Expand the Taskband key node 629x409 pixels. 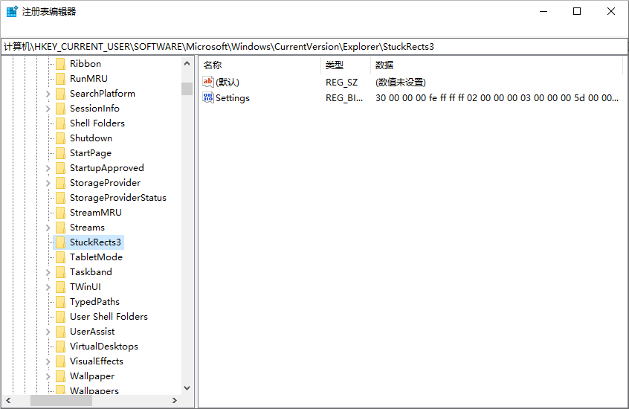[48, 272]
